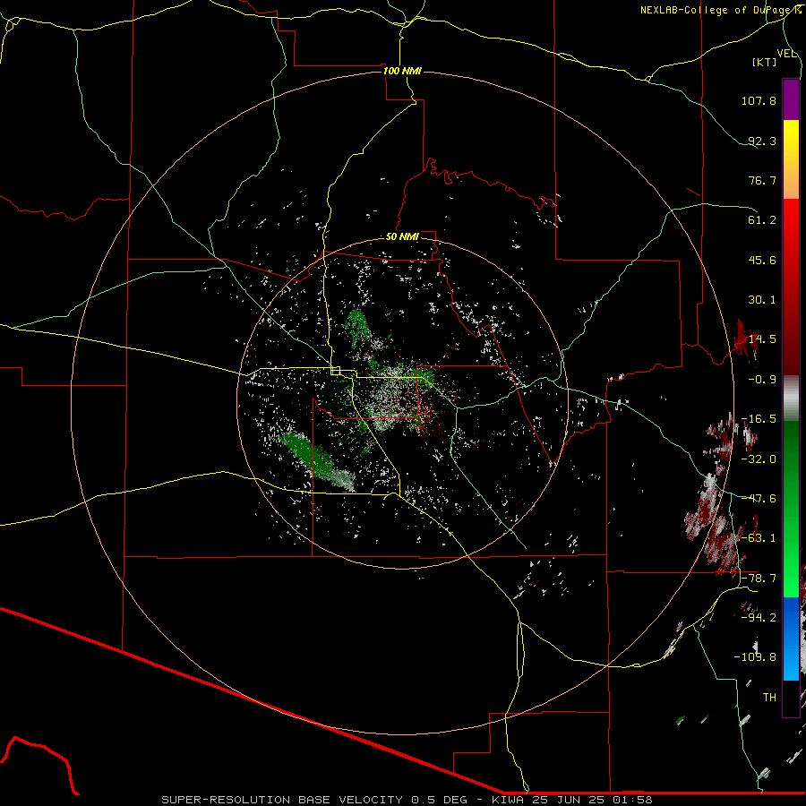Click the green echo patch north-northwest of center
This screenshot has width=806, height=806.
(x=358, y=327)
